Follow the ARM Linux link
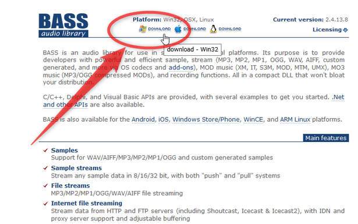358x224 pixels. pos(295,119)
